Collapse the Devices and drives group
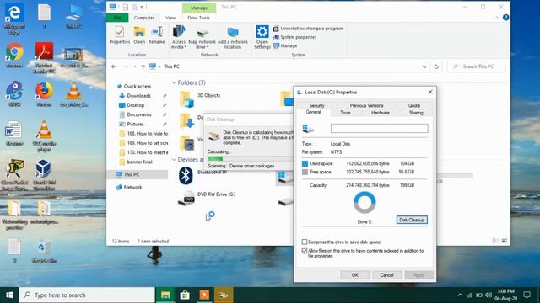 pos(174,159)
